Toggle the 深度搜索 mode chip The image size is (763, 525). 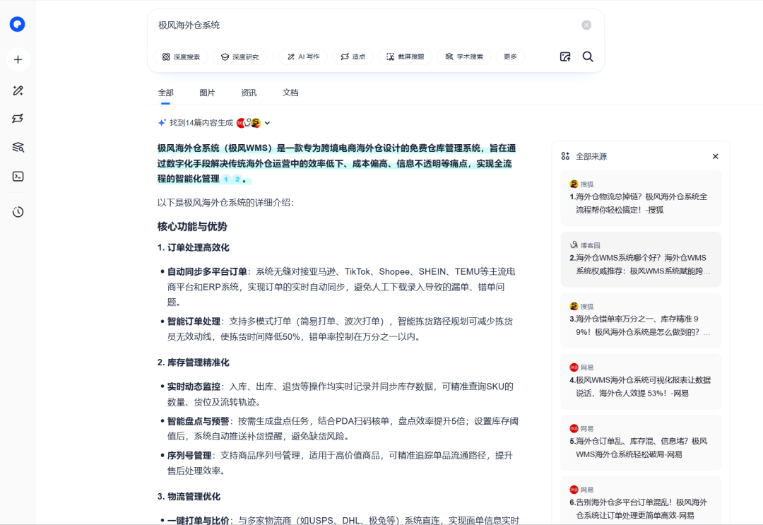tap(181, 57)
